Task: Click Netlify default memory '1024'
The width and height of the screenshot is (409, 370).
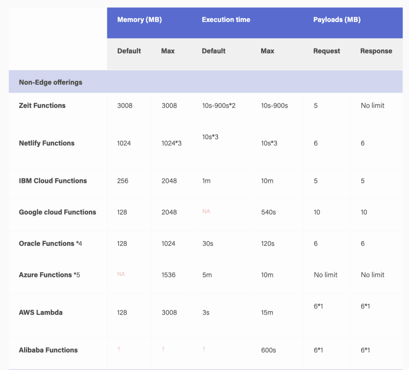Action: (124, 143)
